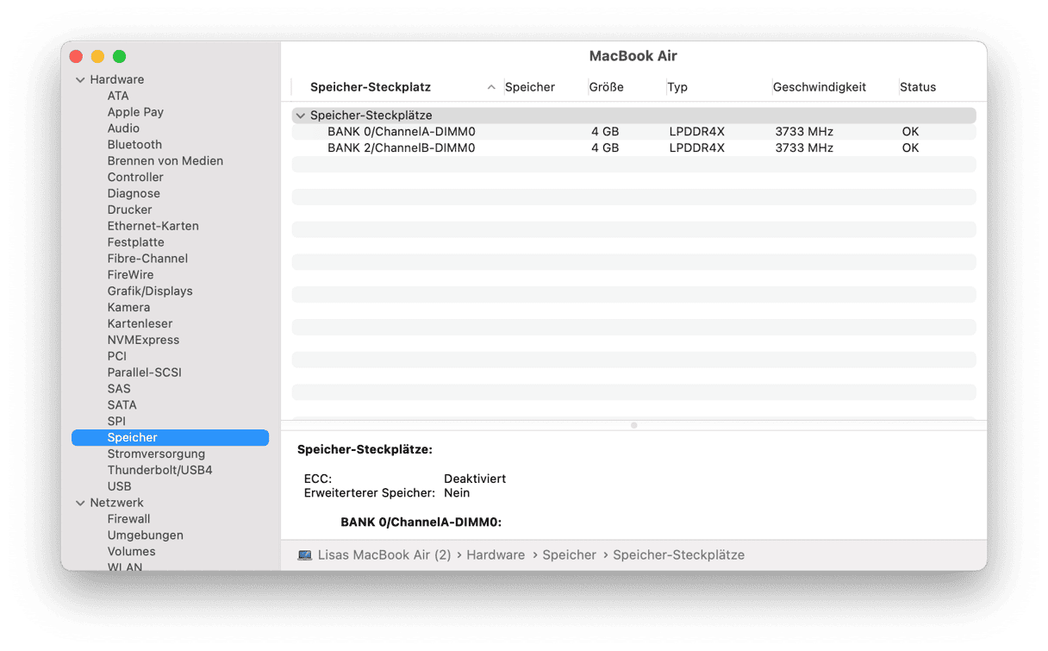
Task: Click the laptop icon in the path bar
Action: [304, 555]
